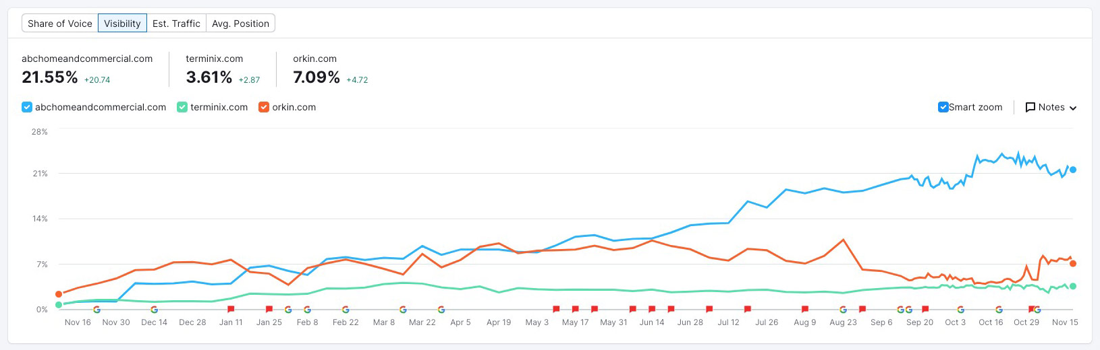Screen dimensions: 1100x350
Task: Click Google icon between Mar 22 and Apr 5
Action: (x=441, y=310)
